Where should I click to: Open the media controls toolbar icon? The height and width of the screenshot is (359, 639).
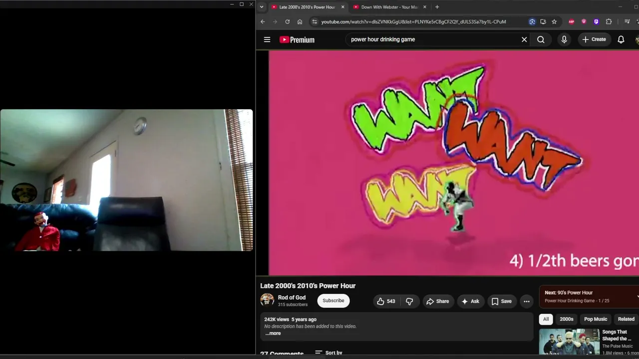[x=627, y=21]
